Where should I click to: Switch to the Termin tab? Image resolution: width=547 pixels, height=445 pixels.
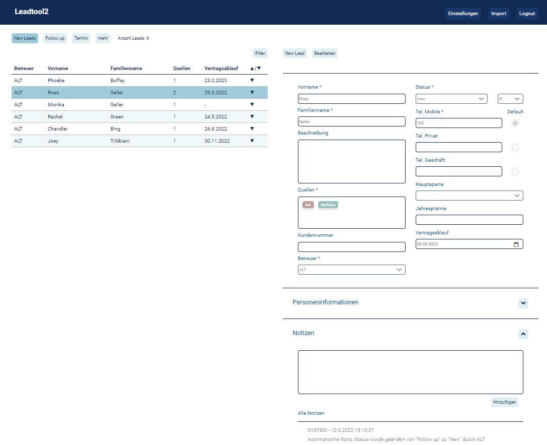(x=82, y=38)
